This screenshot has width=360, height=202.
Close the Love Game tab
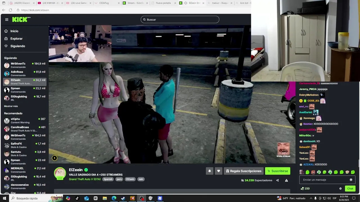pos(91,3)
